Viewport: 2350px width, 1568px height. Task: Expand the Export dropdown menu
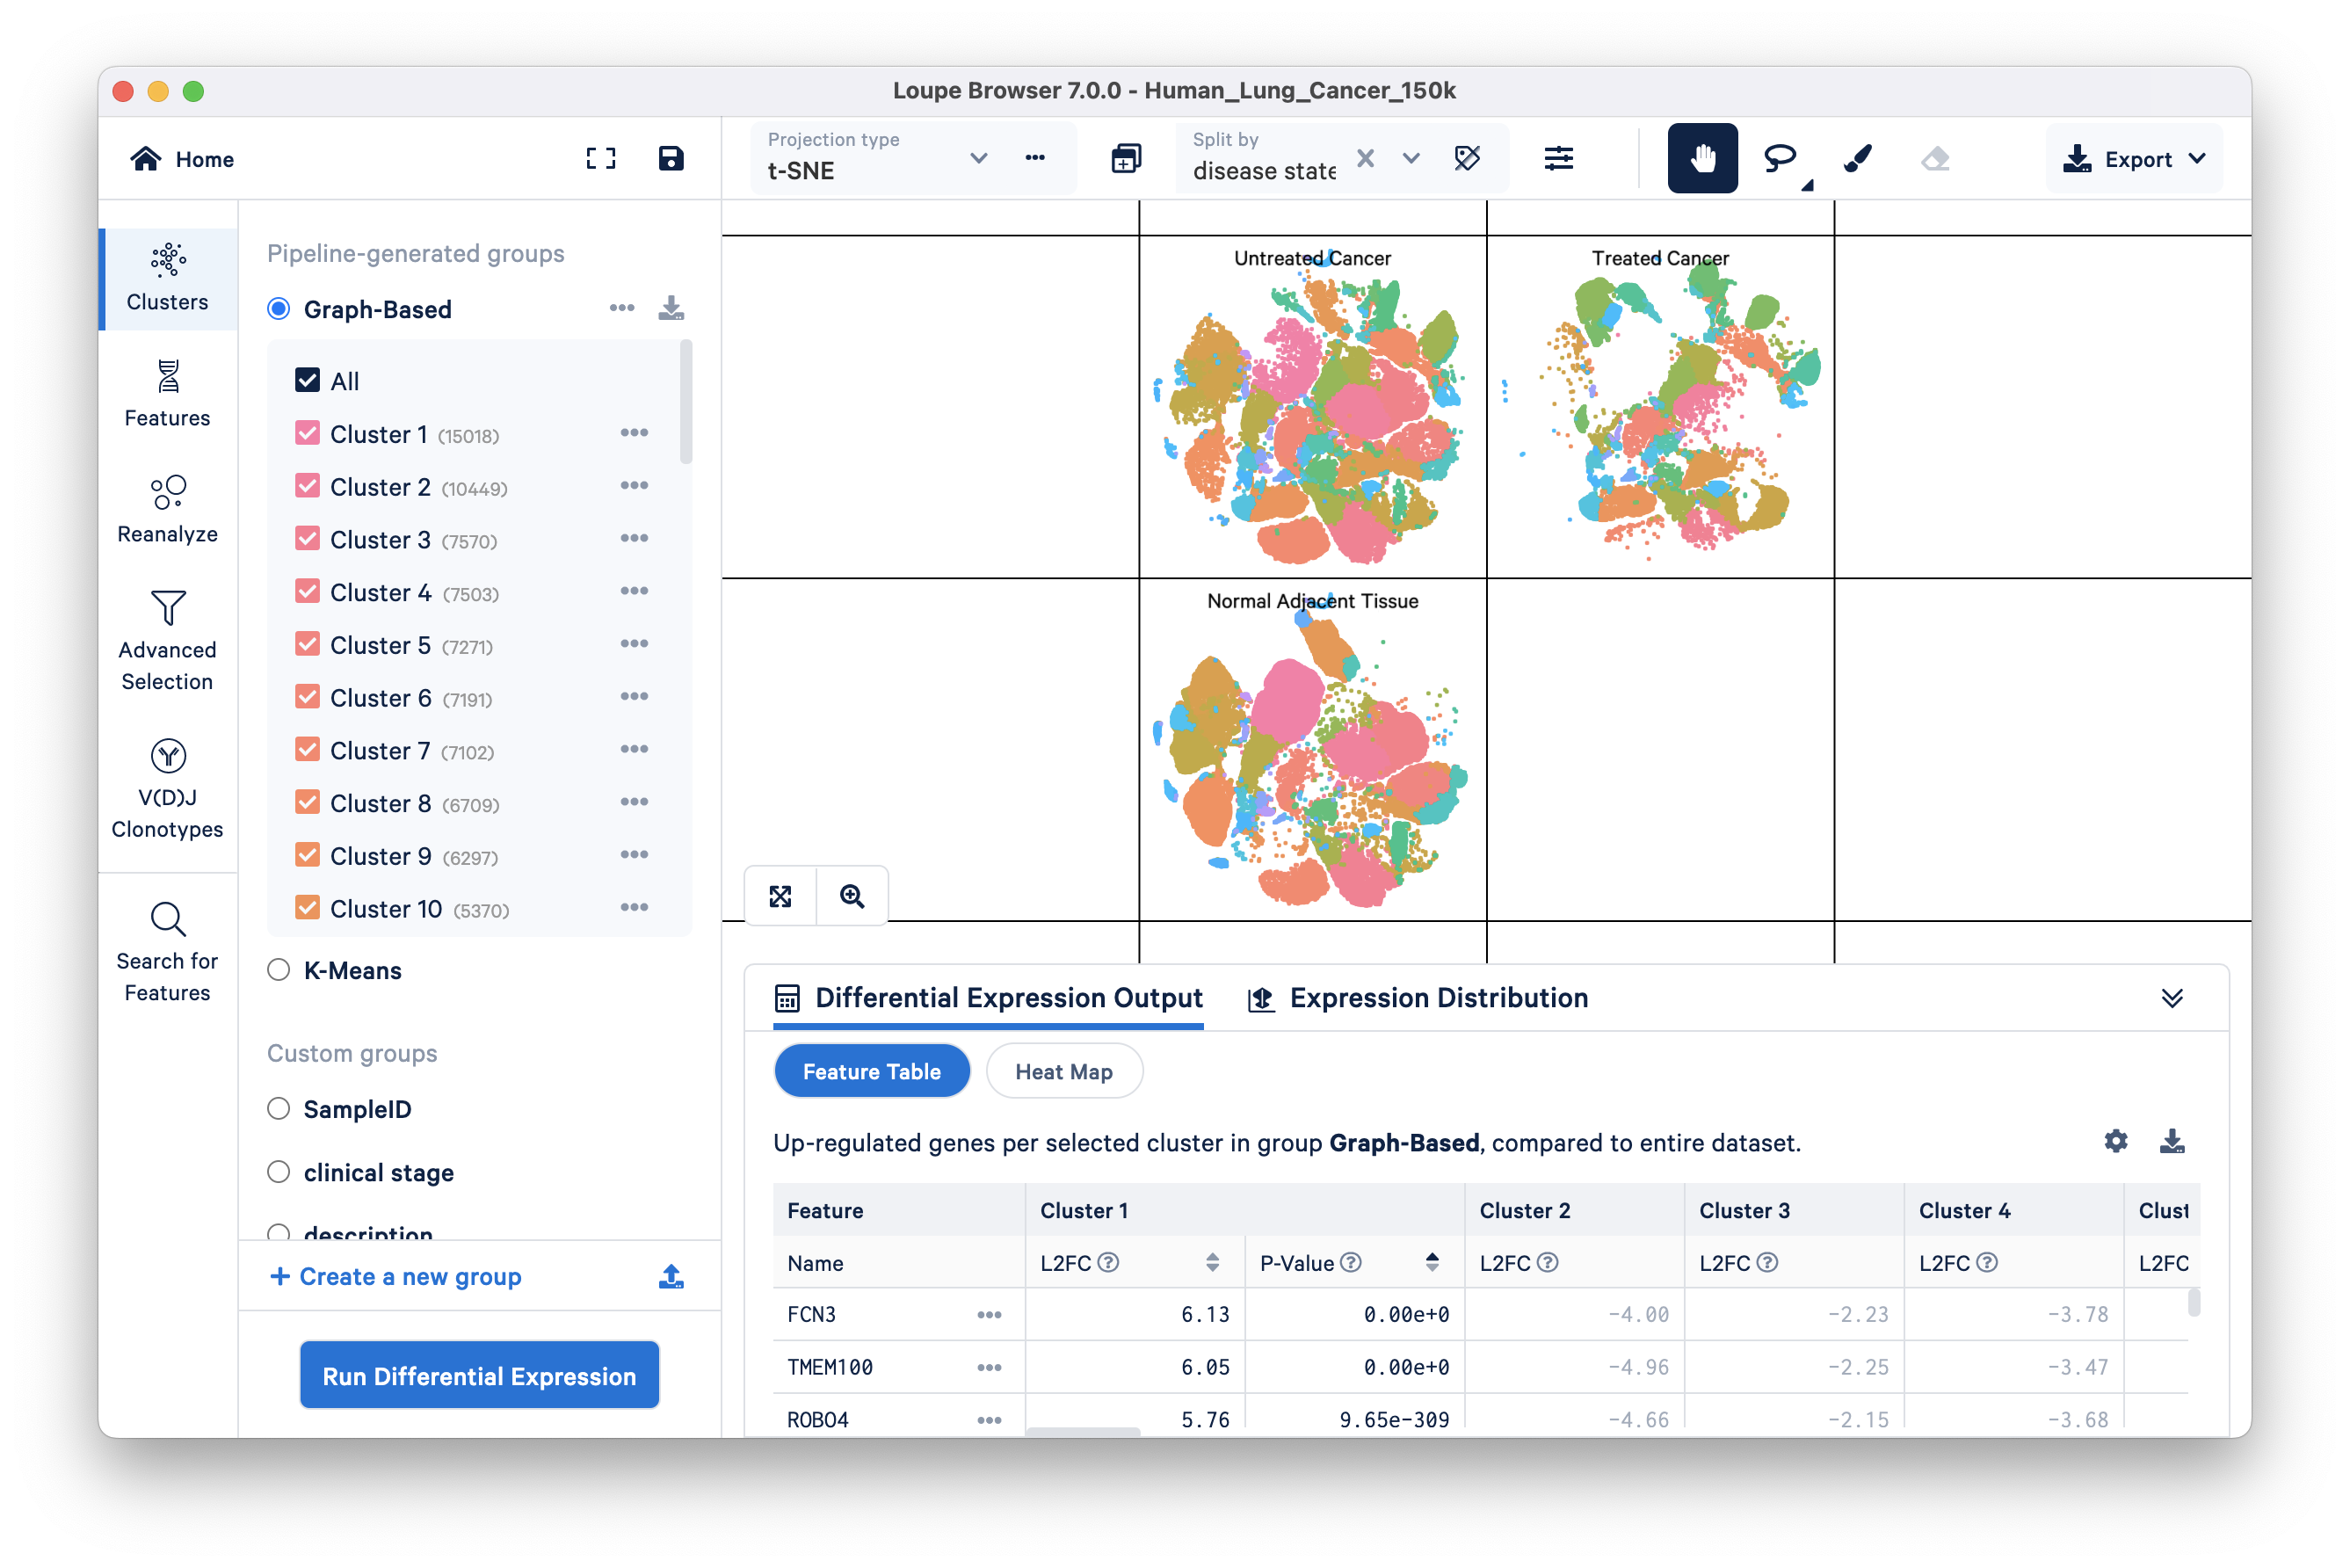[2134, 159]
